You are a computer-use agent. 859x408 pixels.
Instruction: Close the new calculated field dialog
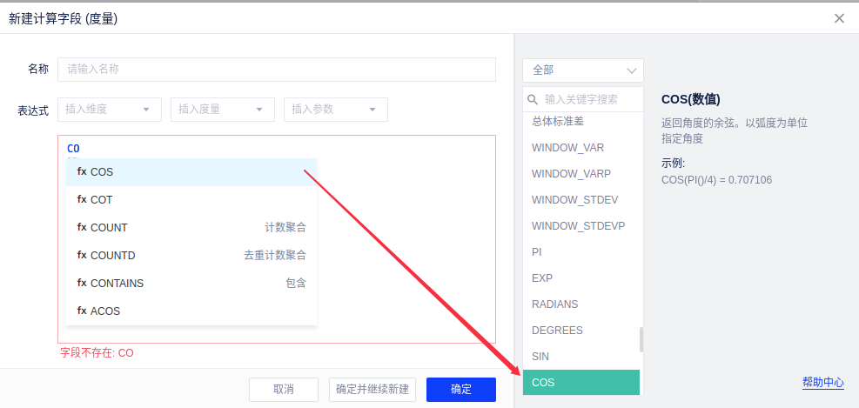839,18
